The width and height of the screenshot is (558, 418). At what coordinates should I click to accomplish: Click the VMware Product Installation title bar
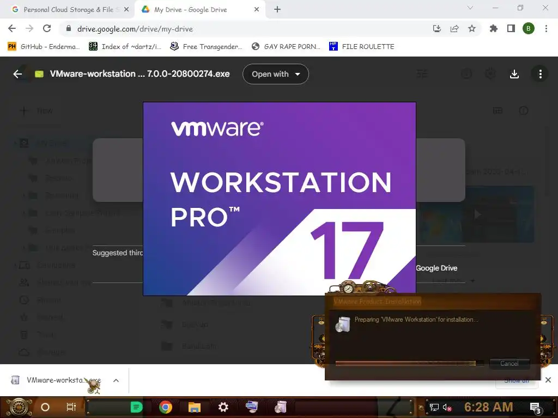point(433,302)
